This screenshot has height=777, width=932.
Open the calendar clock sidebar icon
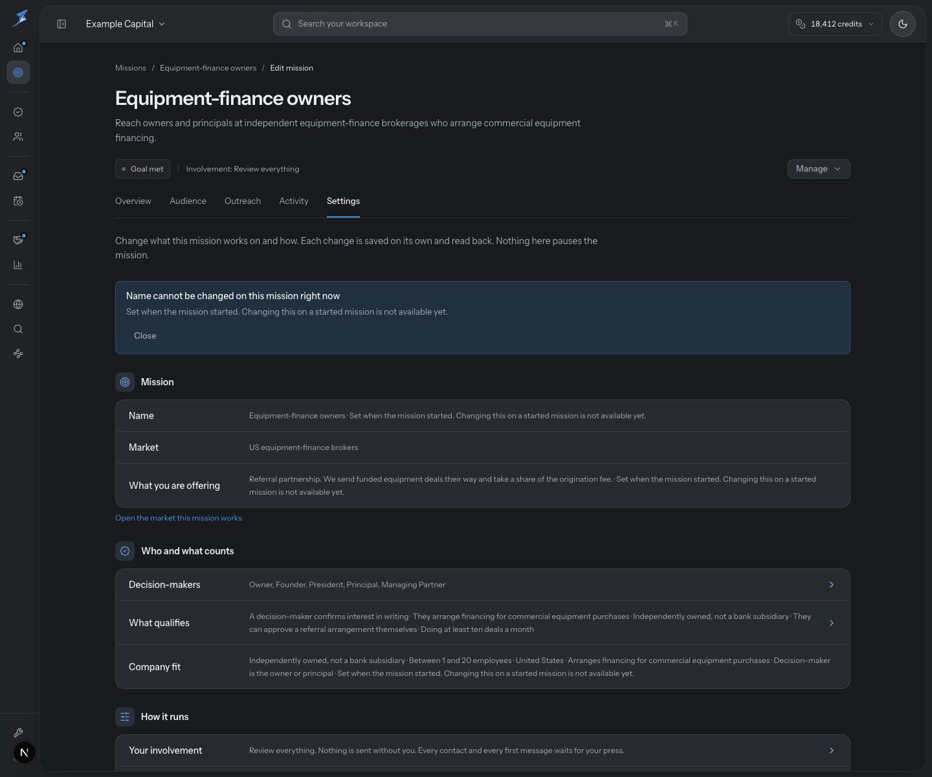coord(18,201)
